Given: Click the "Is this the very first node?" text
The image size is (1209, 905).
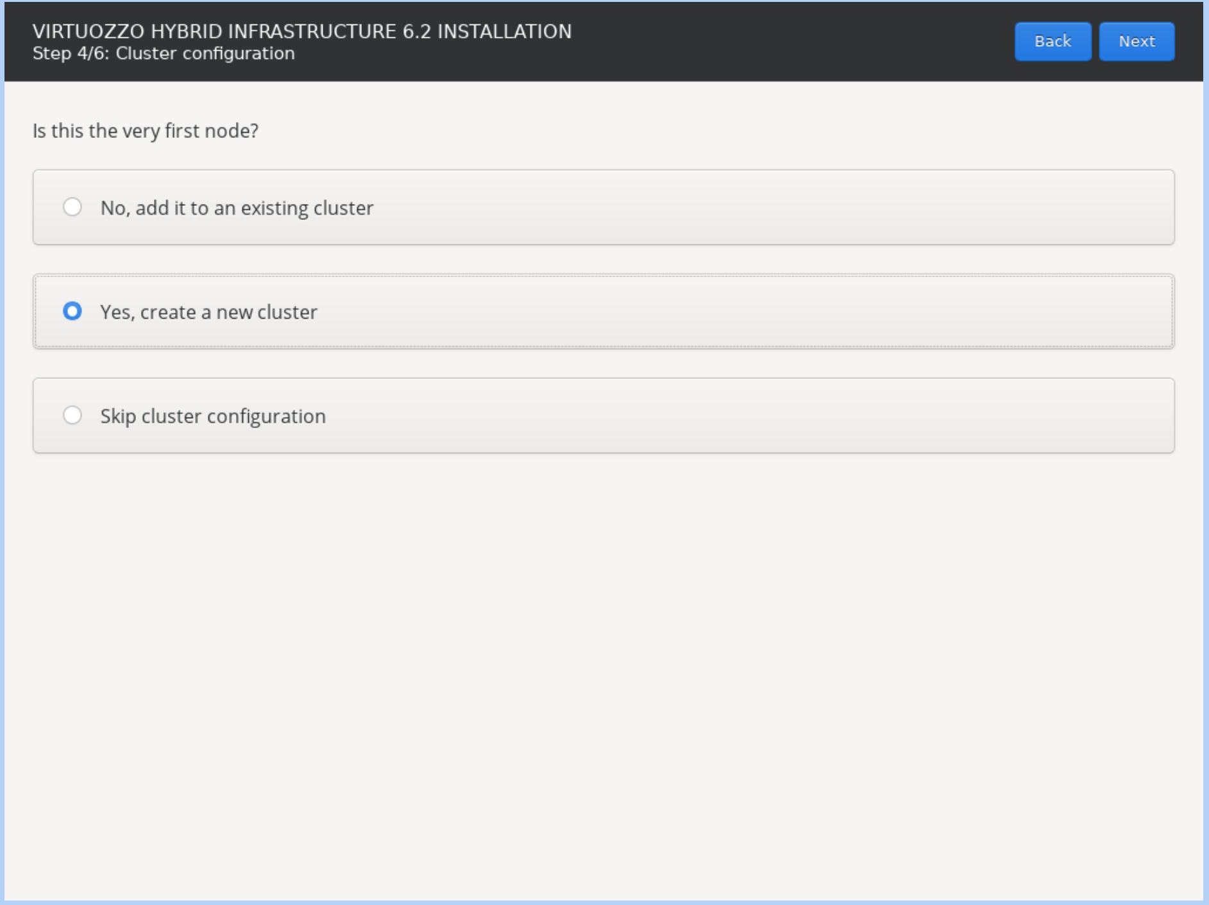Looking at the screenshot, I should (x=146, y=131).
